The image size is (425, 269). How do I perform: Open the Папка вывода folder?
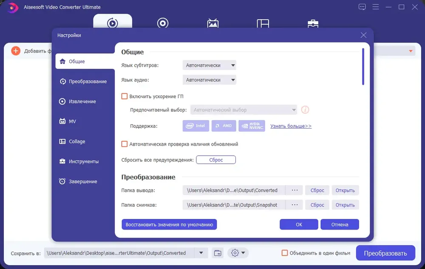pos(345,190)
